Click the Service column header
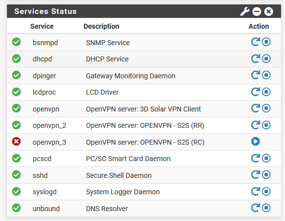 coord(42,26)
